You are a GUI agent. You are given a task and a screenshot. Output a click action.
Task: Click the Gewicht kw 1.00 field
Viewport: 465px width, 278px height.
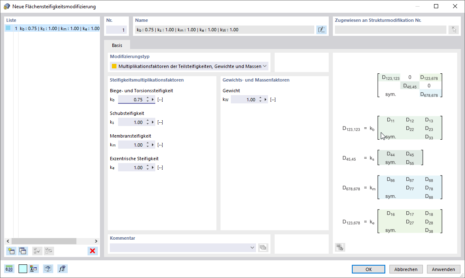[x=244, y=100]
